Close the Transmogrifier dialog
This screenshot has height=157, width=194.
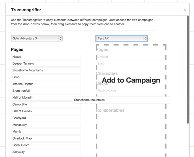point(185,10)
